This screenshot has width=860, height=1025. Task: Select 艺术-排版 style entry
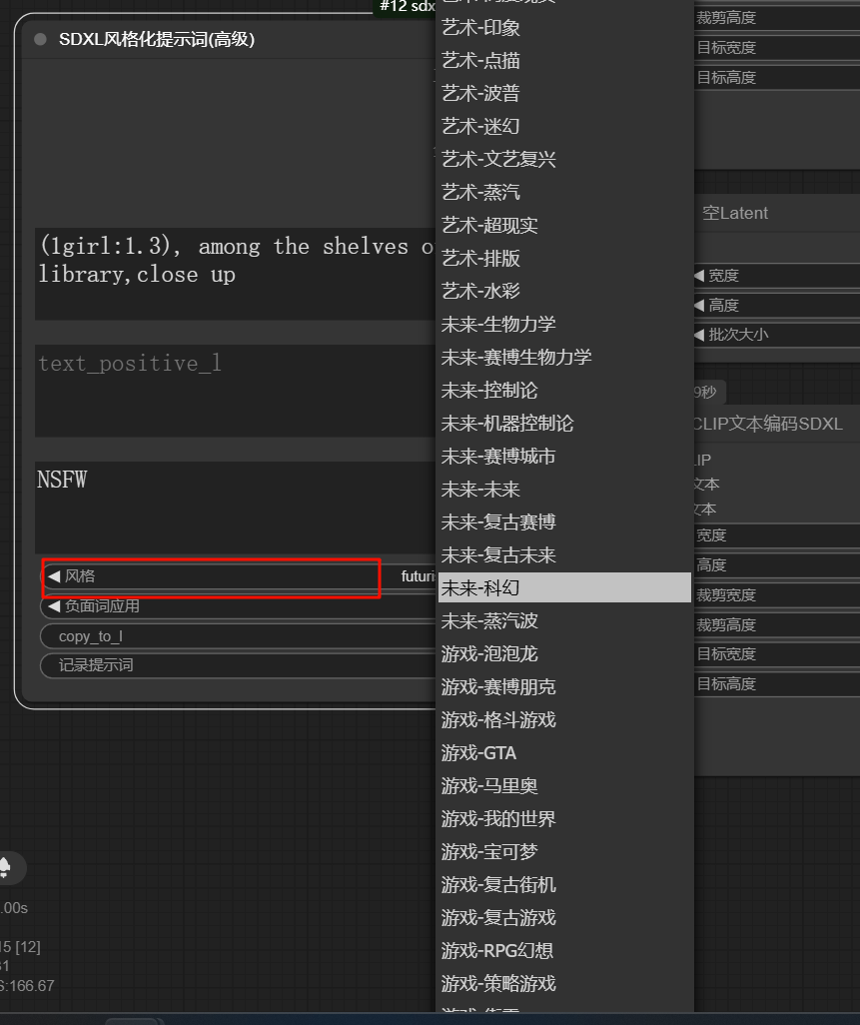[x=564, y=258]
